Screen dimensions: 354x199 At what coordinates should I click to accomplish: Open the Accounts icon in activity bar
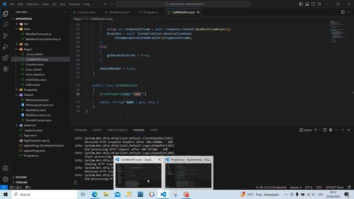click(x=6, y=168)
